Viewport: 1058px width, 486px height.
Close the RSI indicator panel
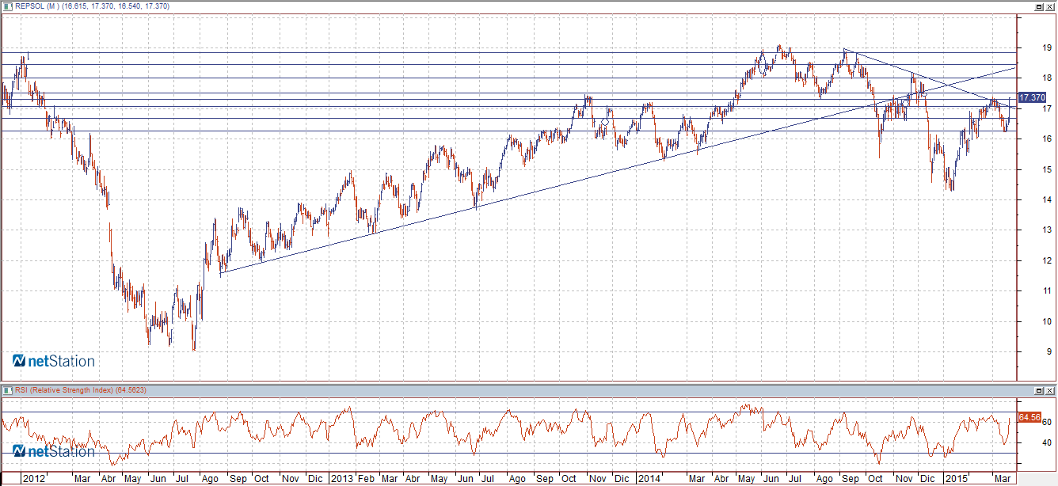1050,390
